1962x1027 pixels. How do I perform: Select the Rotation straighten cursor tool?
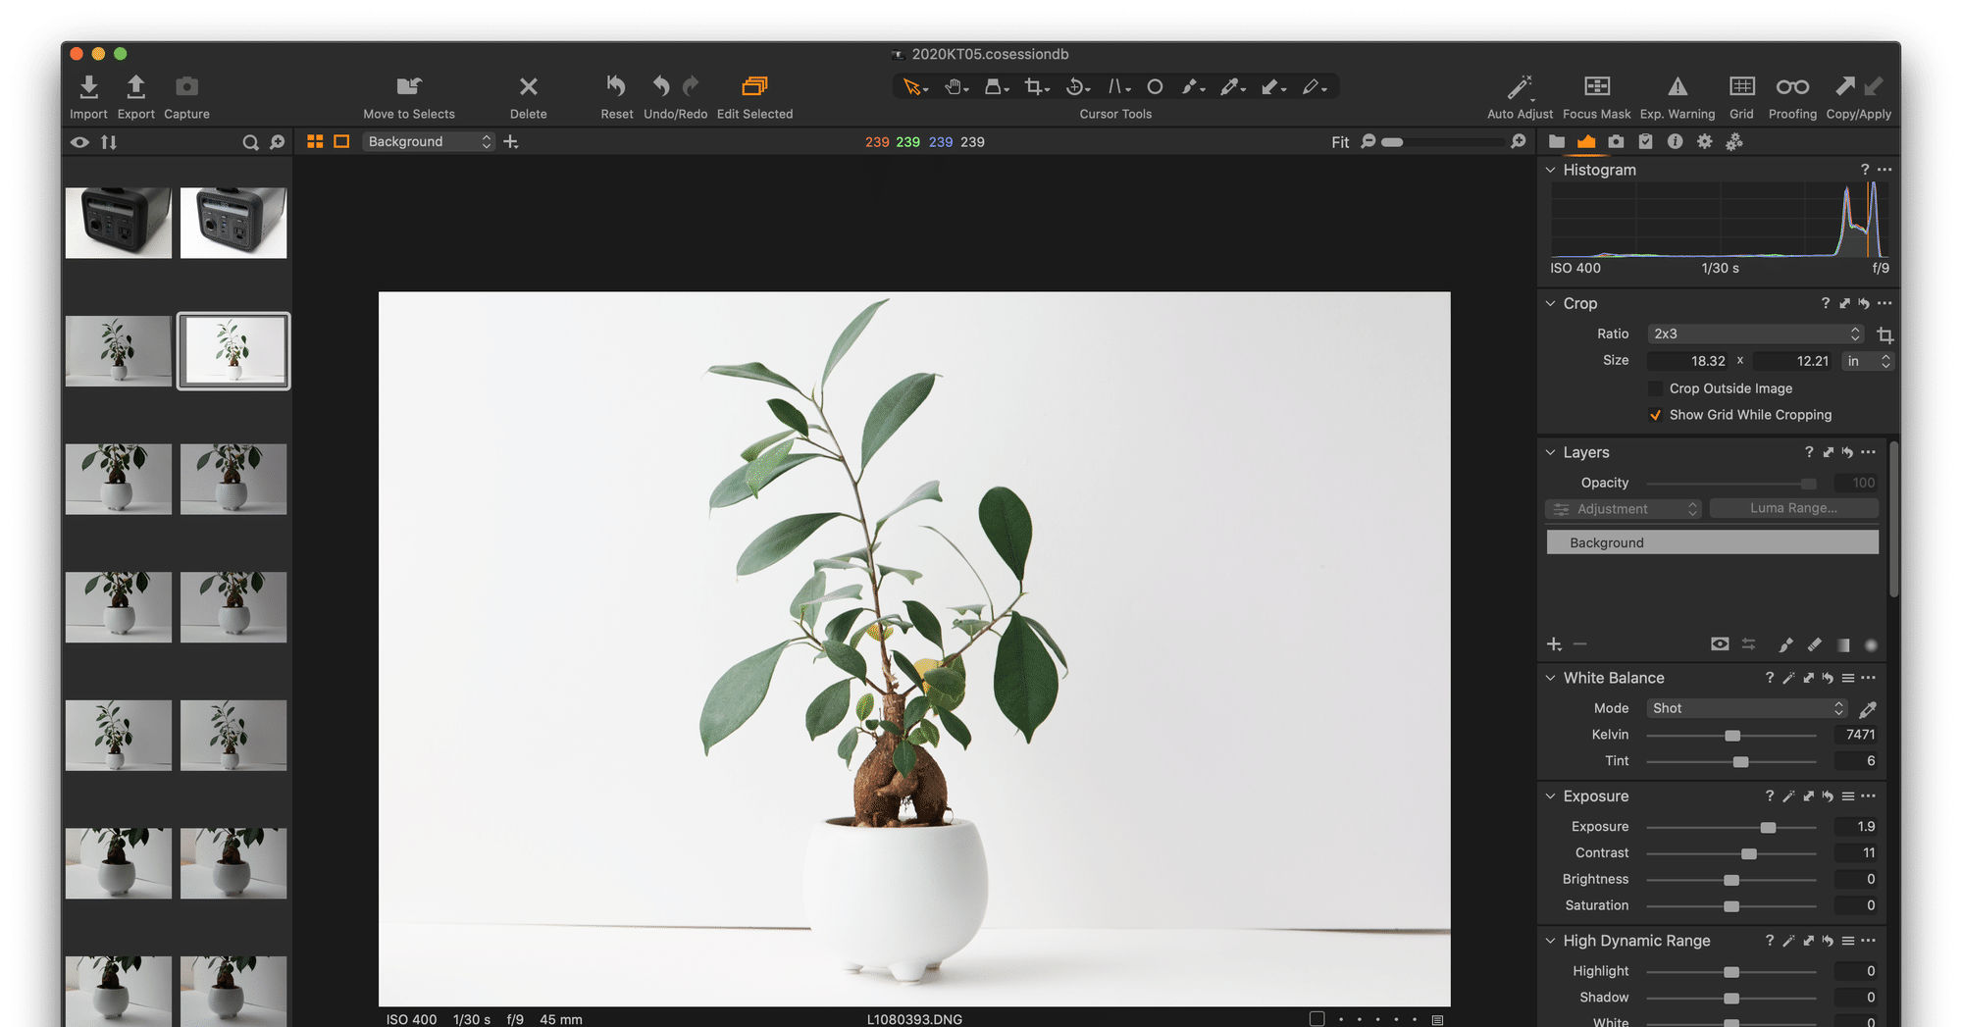coord(1075,87)
